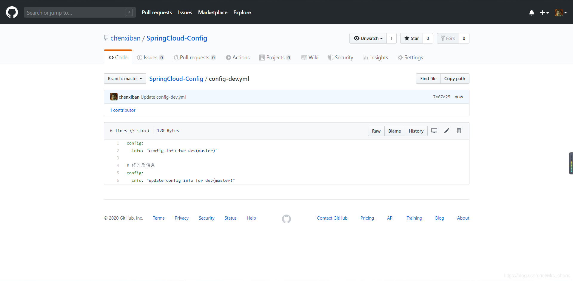Open the Insights tab
This screenshot has height=281, width=573.
(375, 58)
